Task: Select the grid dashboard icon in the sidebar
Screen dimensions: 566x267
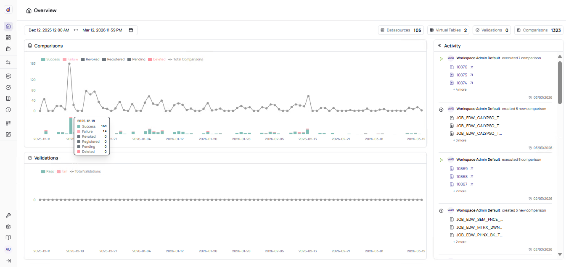Action: pyautogui.click(x=8, y=37)
